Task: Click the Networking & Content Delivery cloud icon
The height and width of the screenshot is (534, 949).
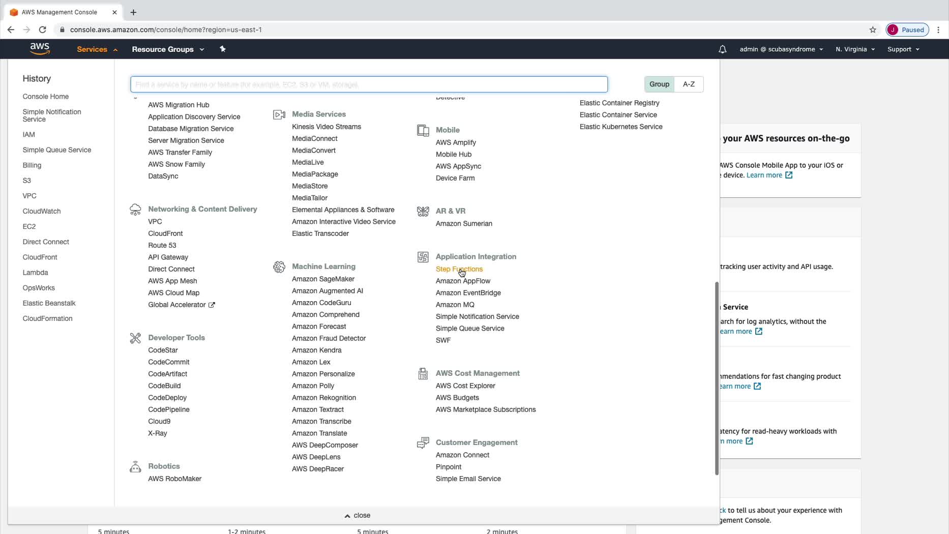Action: point(135,210)
